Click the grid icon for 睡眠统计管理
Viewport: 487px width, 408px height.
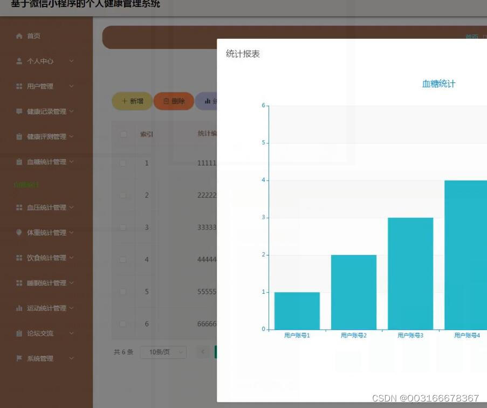coord(19,283)
